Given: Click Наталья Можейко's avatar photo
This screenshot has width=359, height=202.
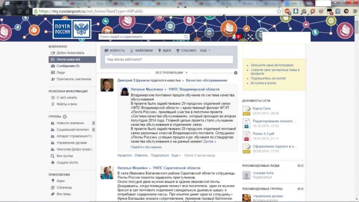Looking at the screenshot, I should click(107, 173).
